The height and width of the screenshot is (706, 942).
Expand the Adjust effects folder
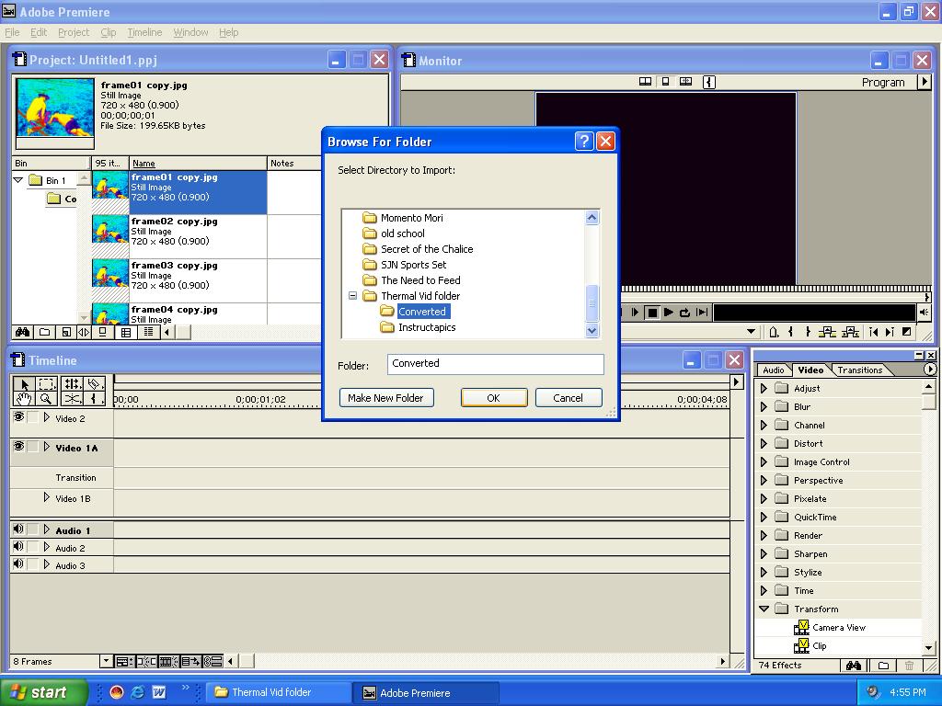click(764, 389)
